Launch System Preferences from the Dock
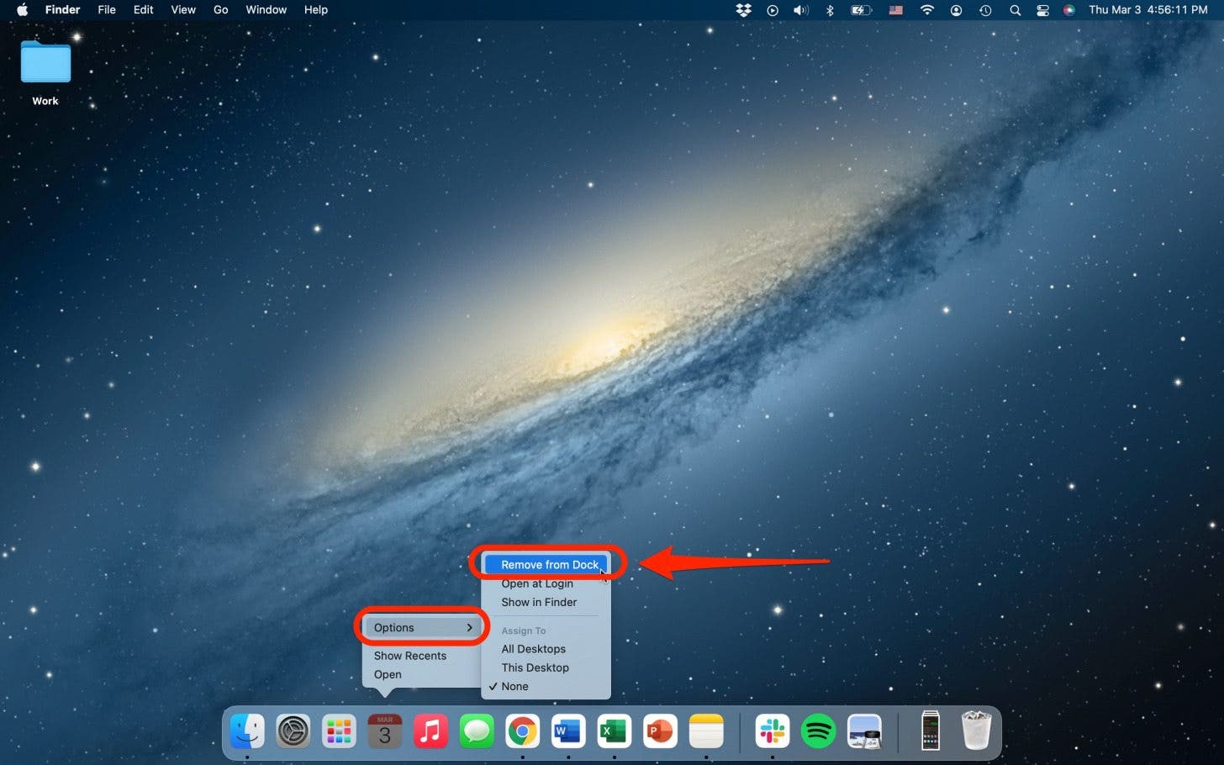This screenshot has width=1224, height=765. pos(293,731)
